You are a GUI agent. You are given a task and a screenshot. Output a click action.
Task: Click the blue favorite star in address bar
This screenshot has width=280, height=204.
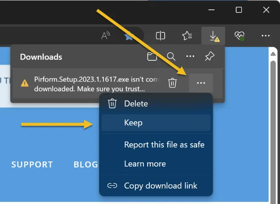pos(129,36)
